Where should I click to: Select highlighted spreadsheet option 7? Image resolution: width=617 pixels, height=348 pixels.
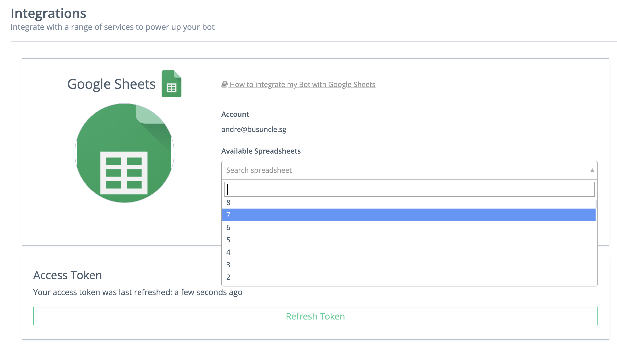pos(408,215)
